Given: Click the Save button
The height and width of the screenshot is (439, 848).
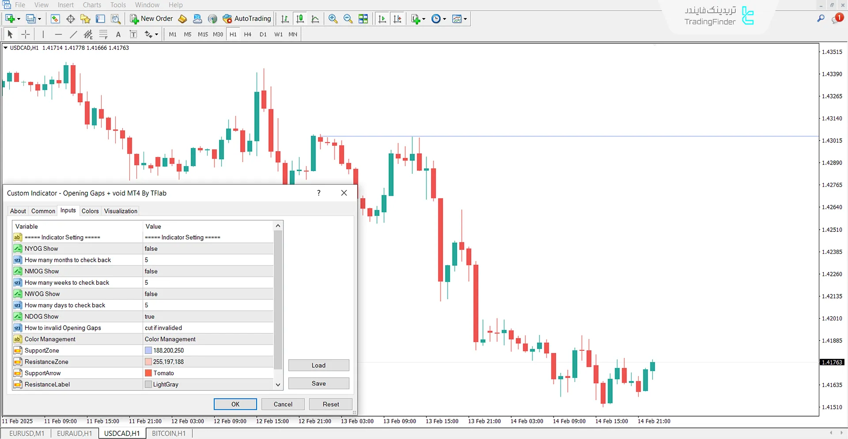Looking at the screenshot, I should [319, 383].
